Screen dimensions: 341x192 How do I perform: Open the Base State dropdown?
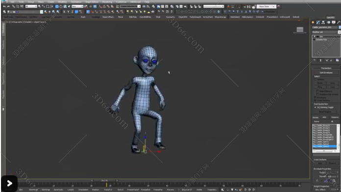pyautogui.click(x=266, y=6)
